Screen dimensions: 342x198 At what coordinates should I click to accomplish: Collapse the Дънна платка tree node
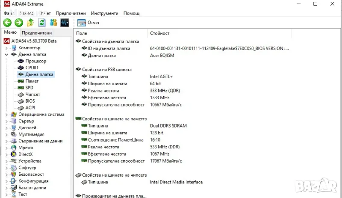pos(6,55)
